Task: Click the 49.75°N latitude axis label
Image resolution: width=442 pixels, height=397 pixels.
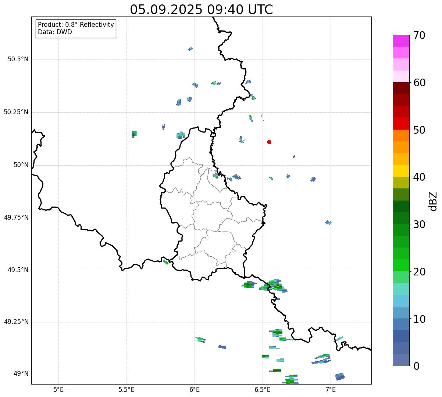Action: point(16,217)
